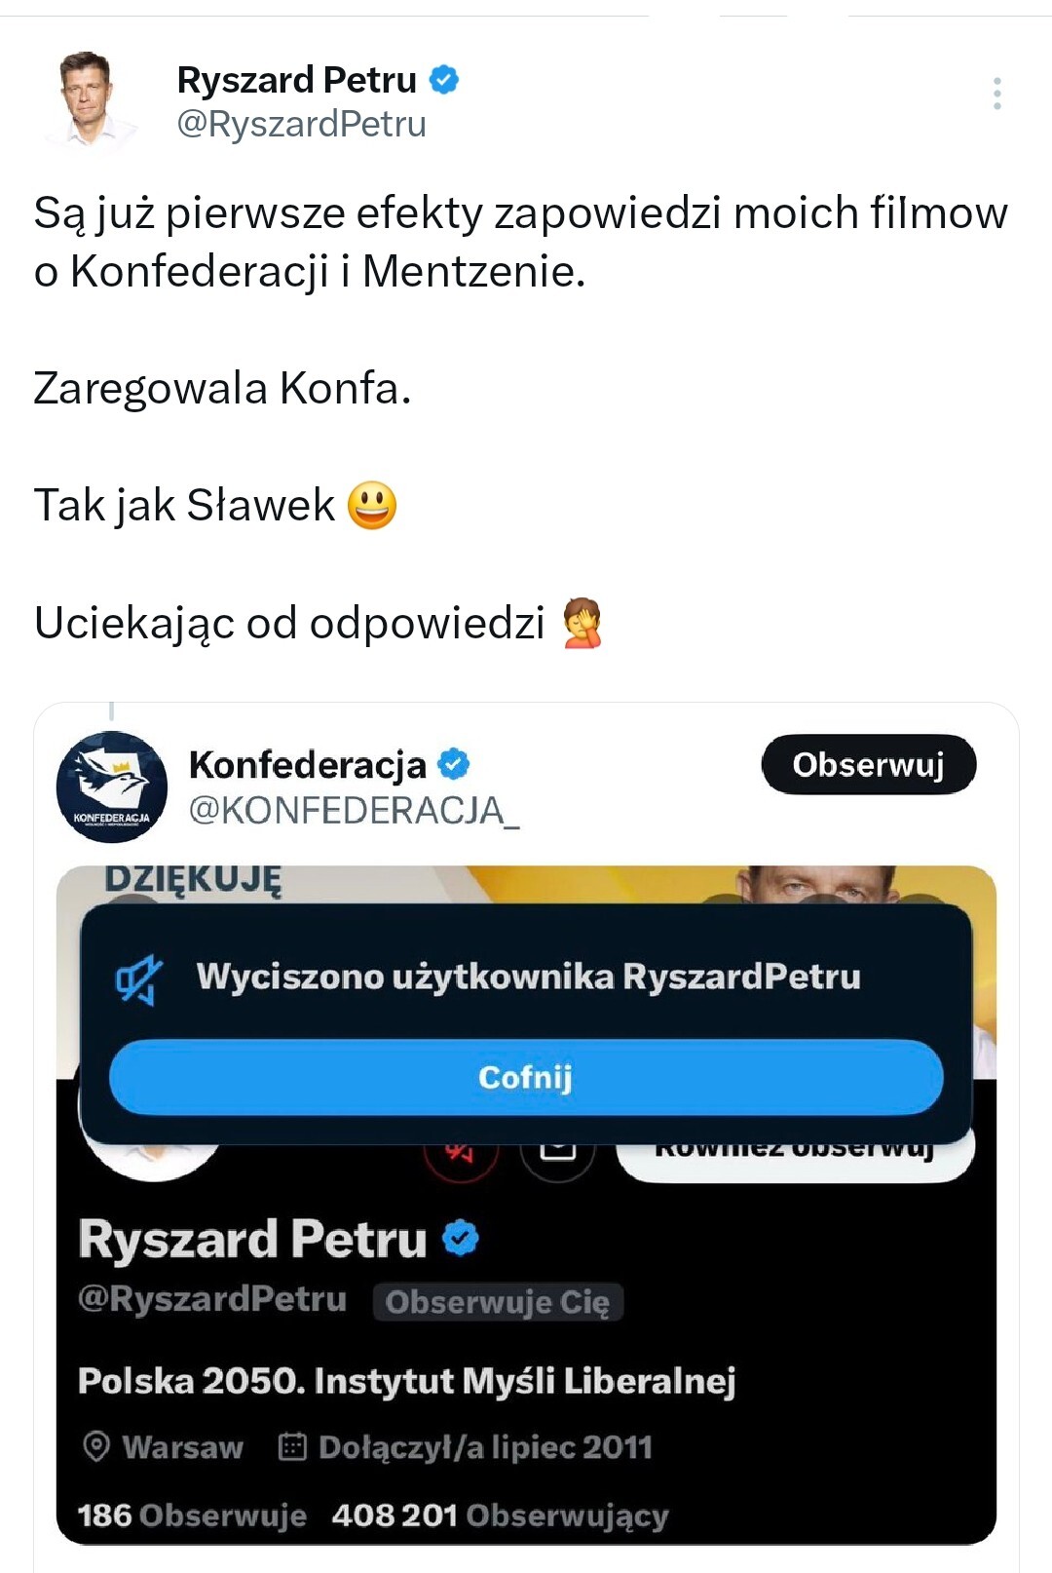Click the calendar icon beside the join date
1052x1573 pixels.
point(292,1446)
